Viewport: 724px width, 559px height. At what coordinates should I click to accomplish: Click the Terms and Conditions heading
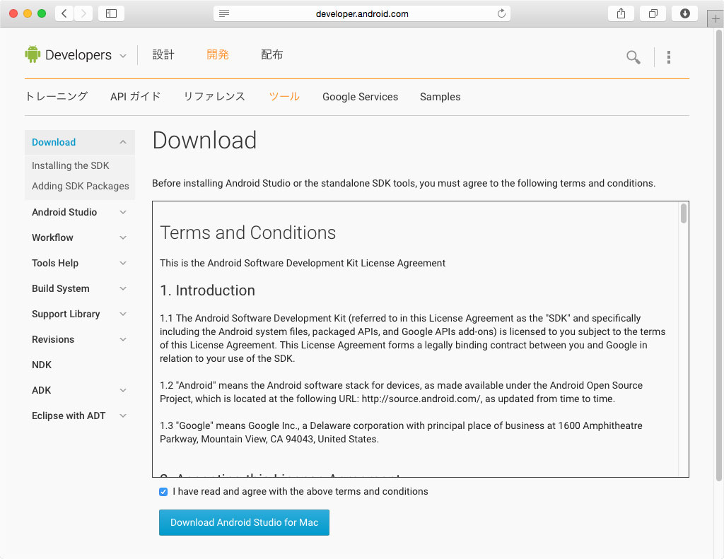click(248, 233)
